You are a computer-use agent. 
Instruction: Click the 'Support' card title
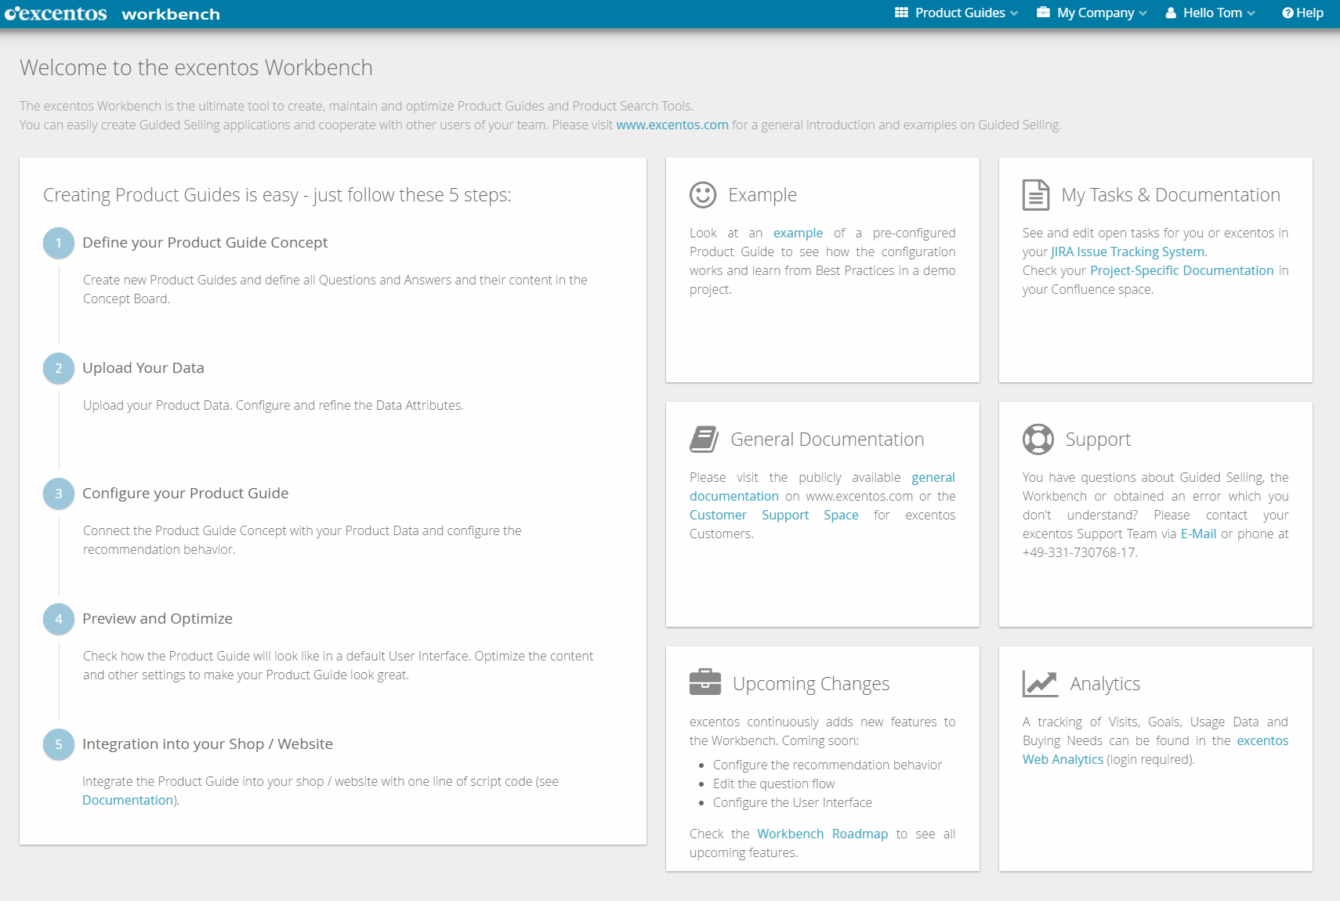pyautogui.click(x=1098, y=440)
